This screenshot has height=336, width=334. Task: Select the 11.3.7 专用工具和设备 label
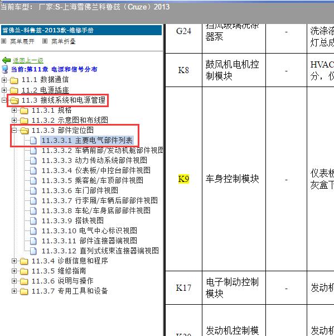[70, 291]
